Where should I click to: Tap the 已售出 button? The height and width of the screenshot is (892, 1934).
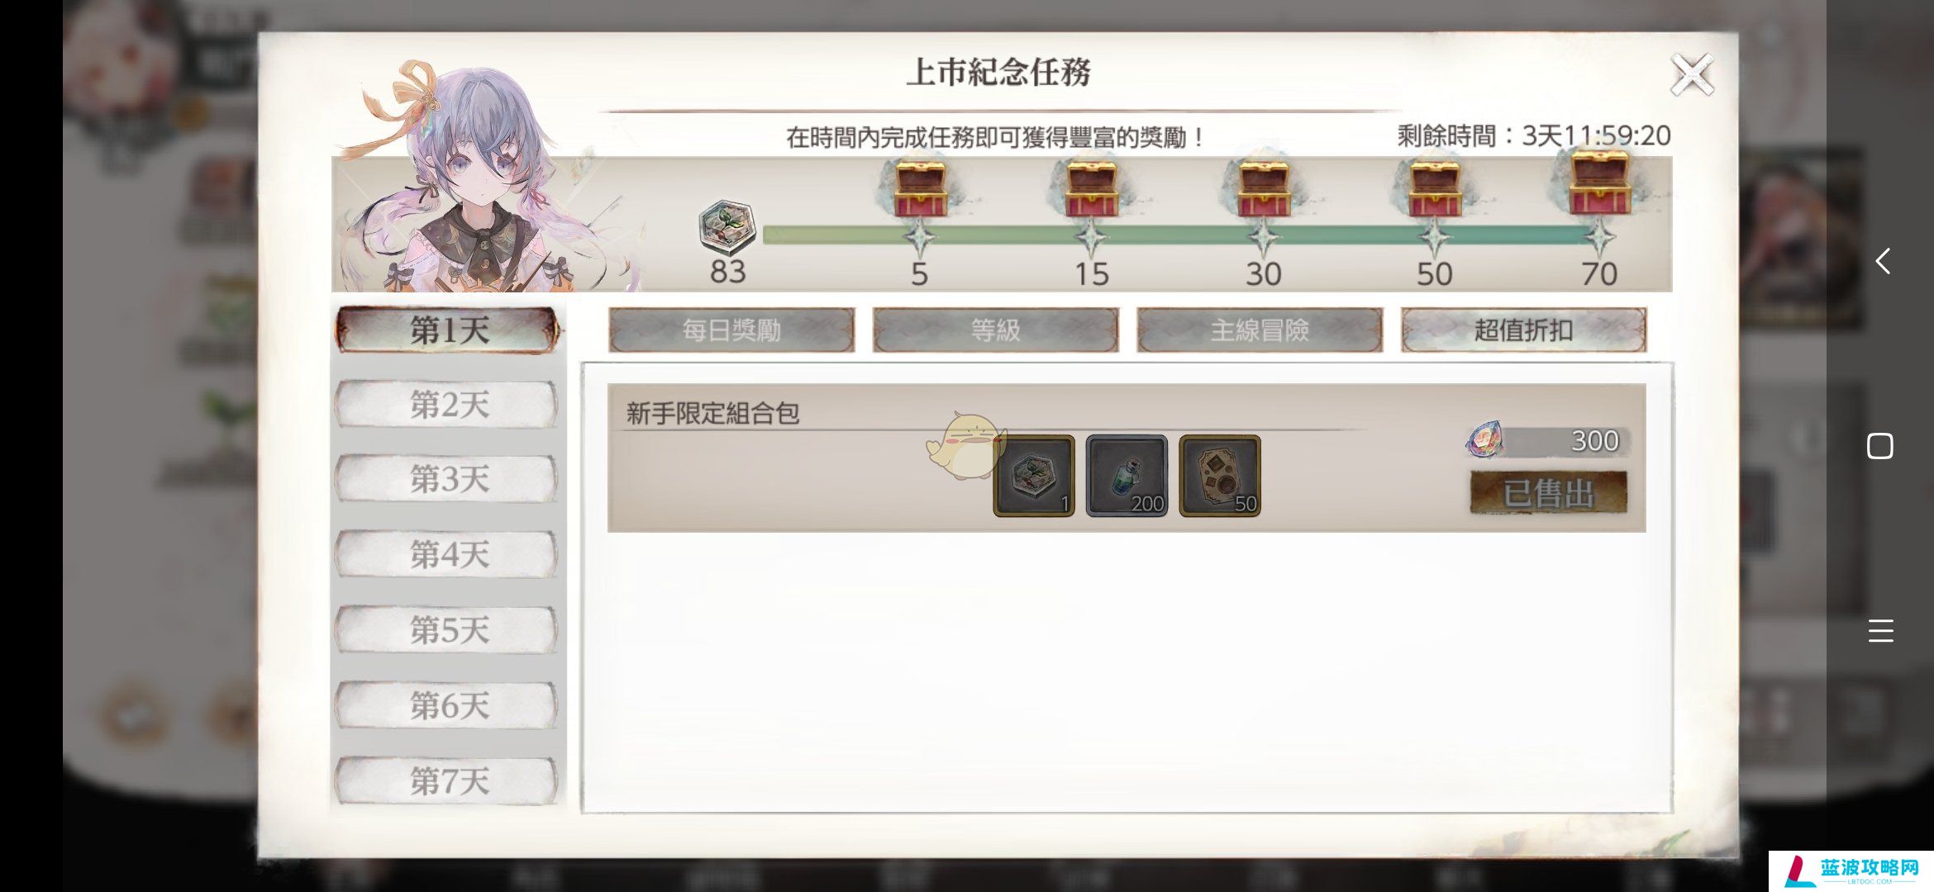[x=1548, y=494]
